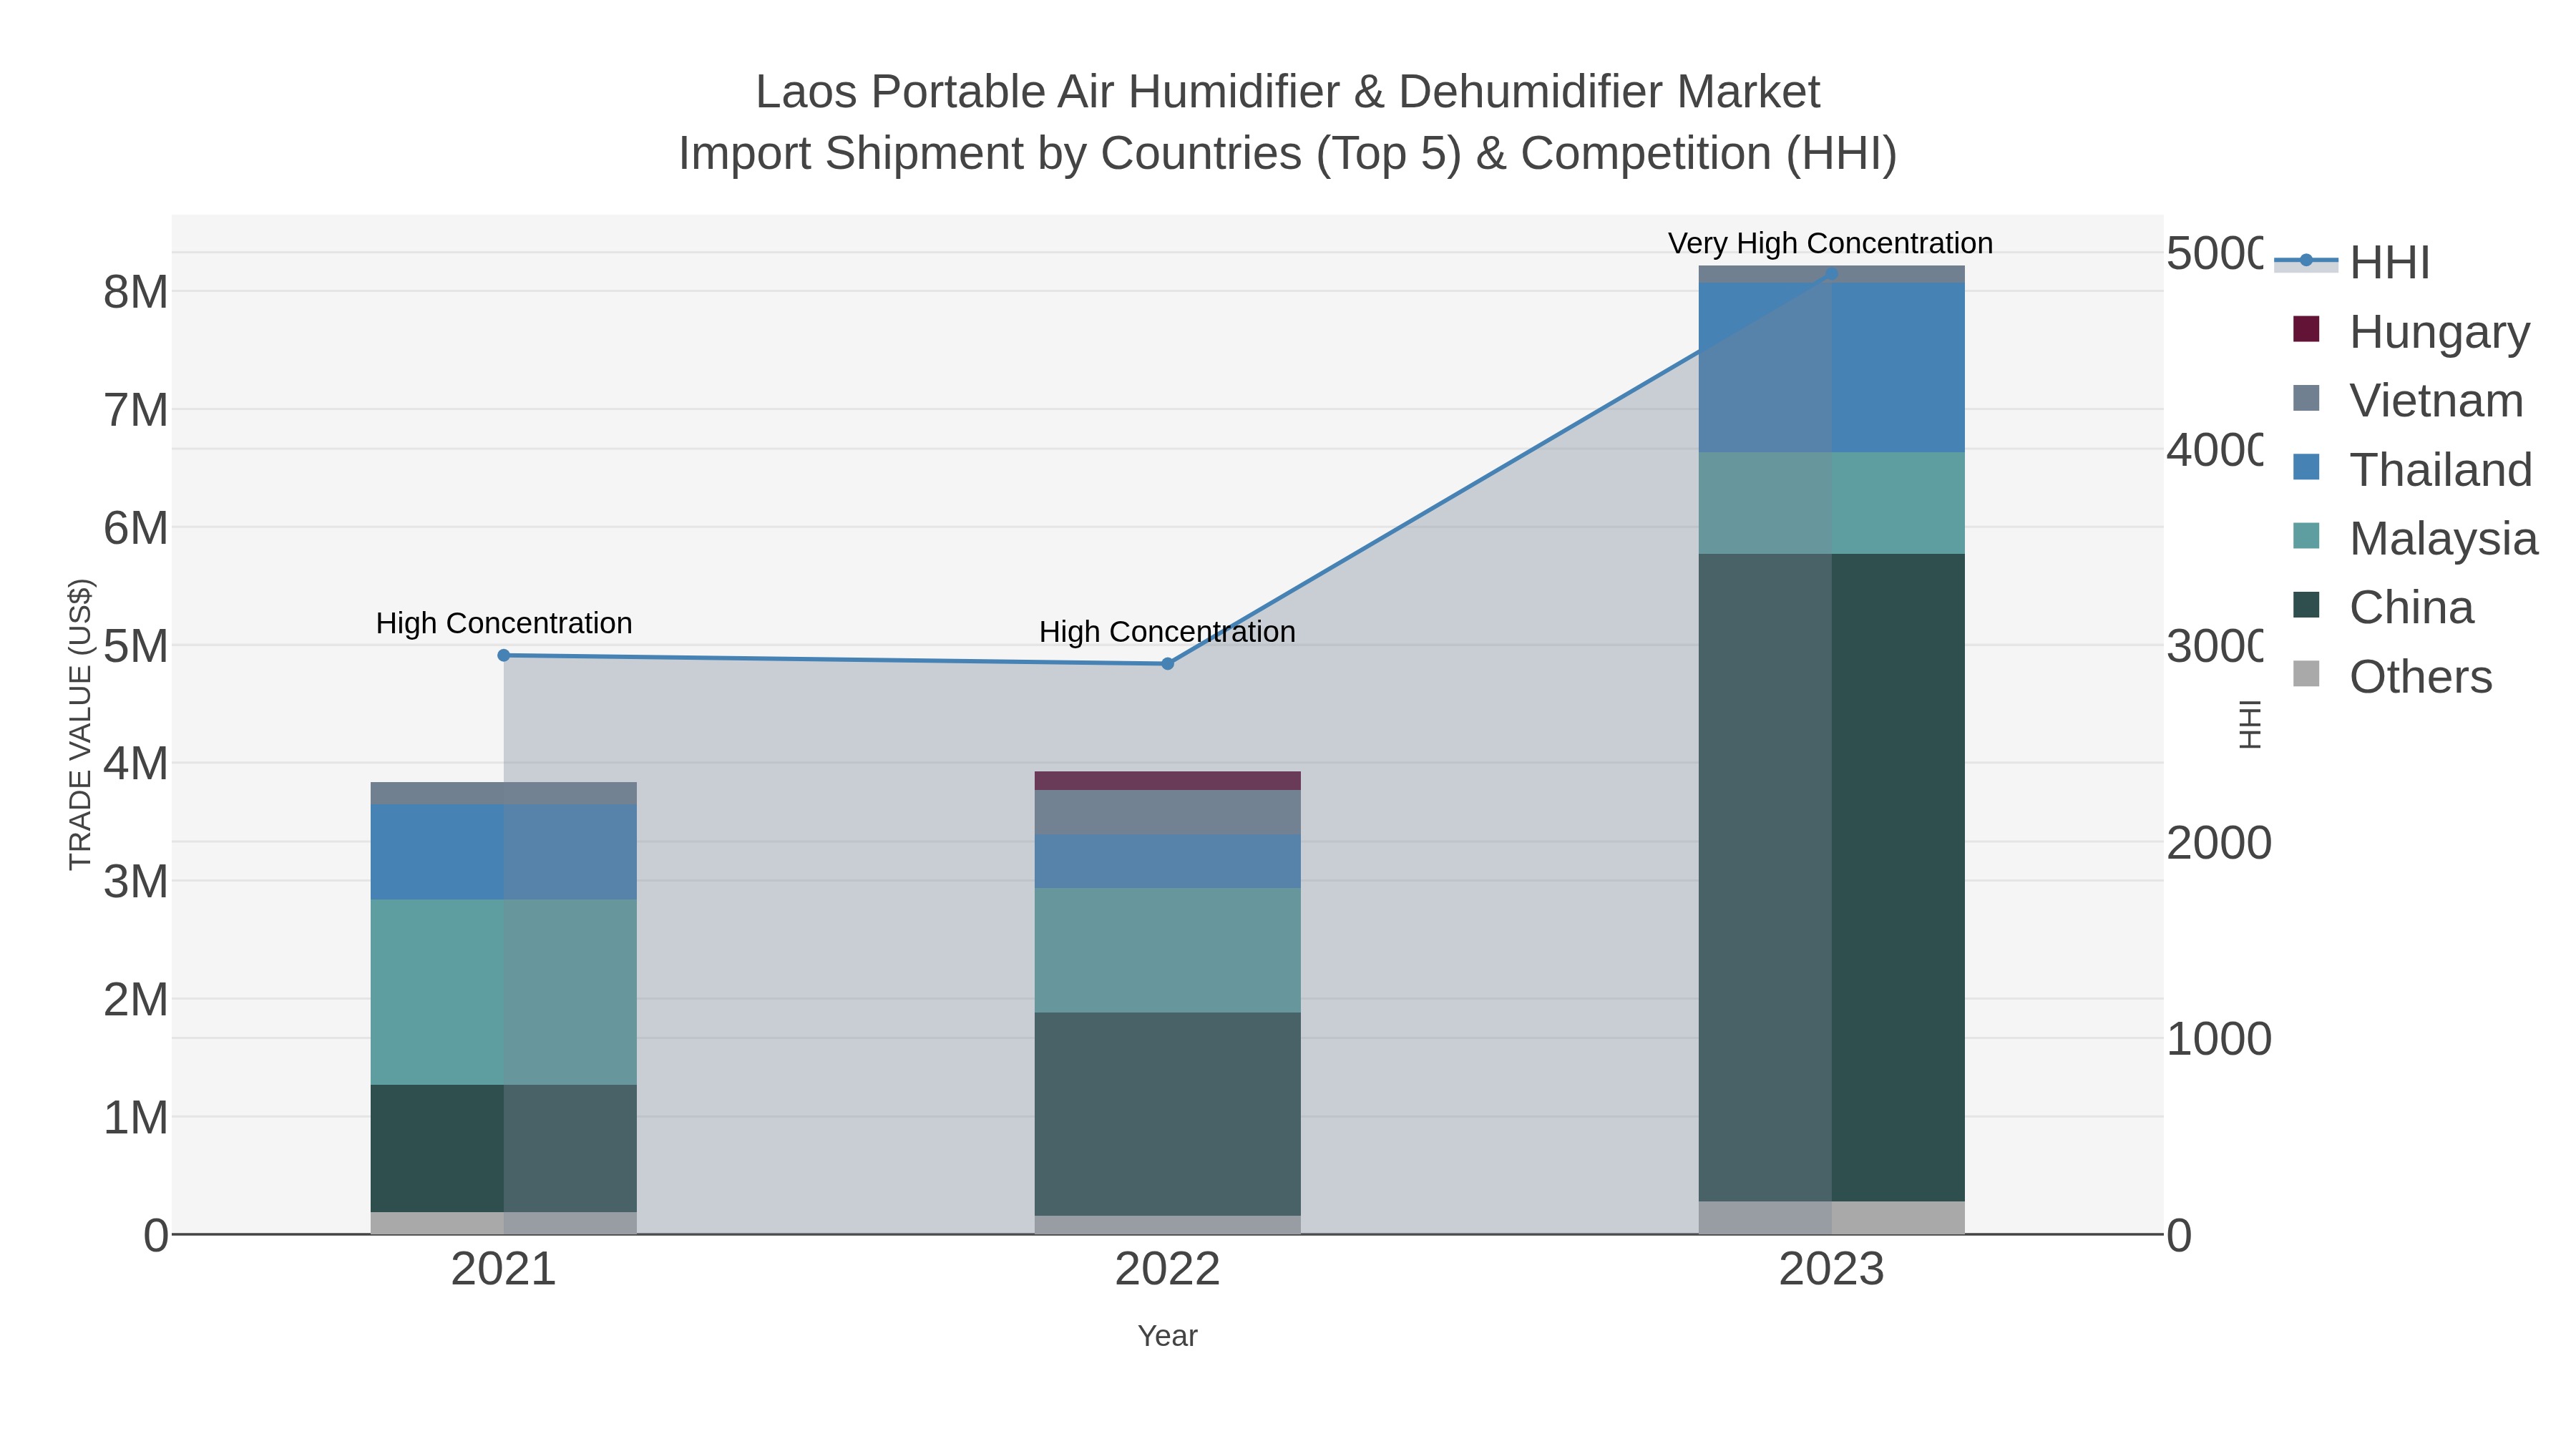Toggle the HHI line legend entry
The image size is (2576, 1449).
(x=2352, y=262)
